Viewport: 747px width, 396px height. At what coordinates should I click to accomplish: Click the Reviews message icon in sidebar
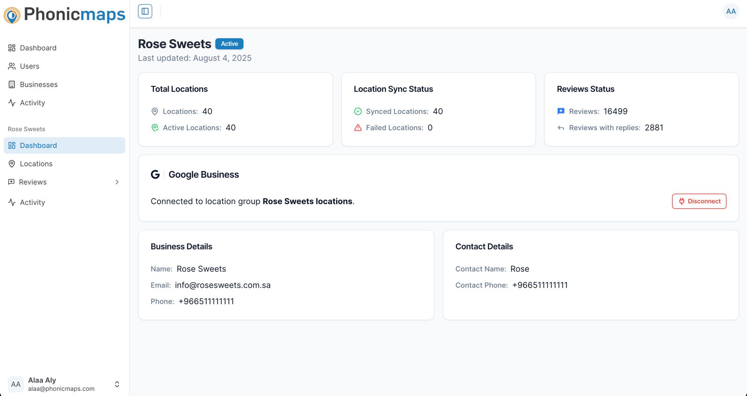tap(12, 182)
